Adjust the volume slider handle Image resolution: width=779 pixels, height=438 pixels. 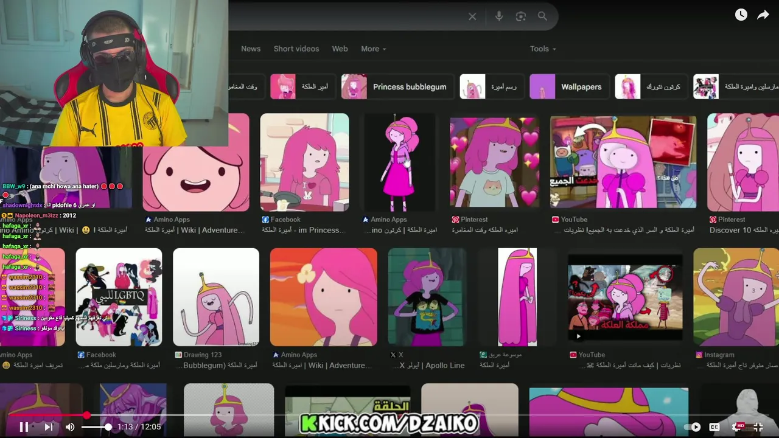(108, 427)
